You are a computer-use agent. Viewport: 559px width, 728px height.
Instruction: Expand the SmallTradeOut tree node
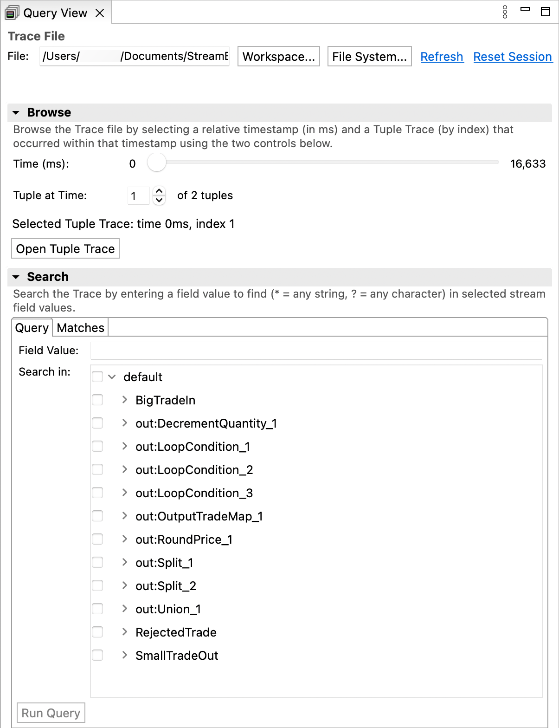pos(124,655)
